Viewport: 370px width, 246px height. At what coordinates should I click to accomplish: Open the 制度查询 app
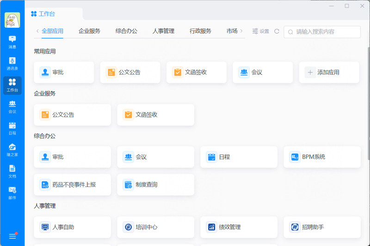click(156, 185)
